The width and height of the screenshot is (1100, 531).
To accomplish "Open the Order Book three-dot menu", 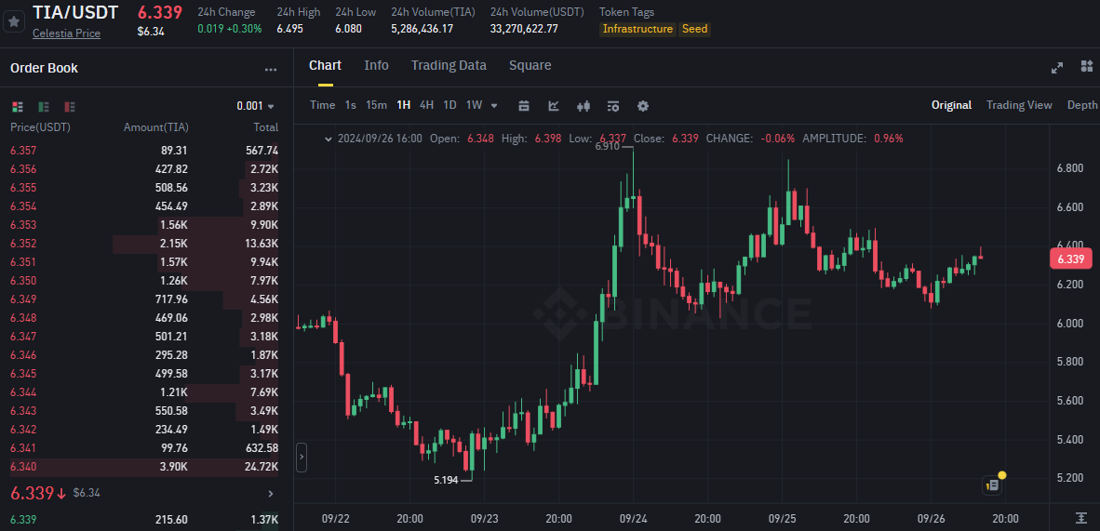I will pos(271,70).
